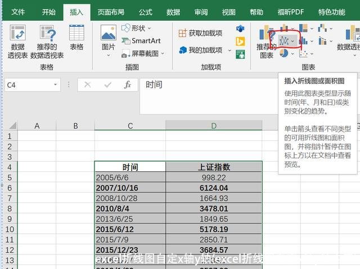The height and width of the screenshot is (269, 360).
Task: Expand the name box dropdown arrow
Action: [55, 85]
